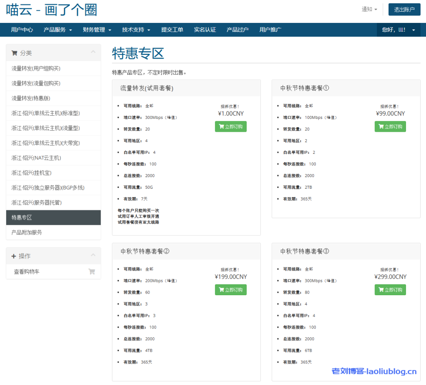The width and height of the screenshot is (426, 385).
Task: Collapse the 分类 panel with its chevron
Action: [93, 52]
